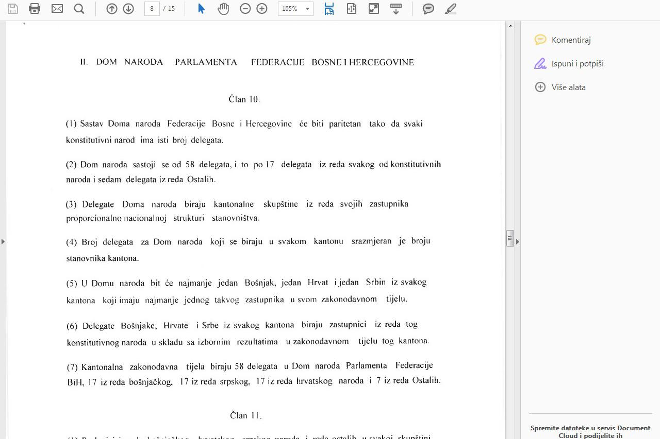The width and height of the screenshot is (660, 439).
Task: Select fit width scrolling mode icon
Action: coord(329,9)
